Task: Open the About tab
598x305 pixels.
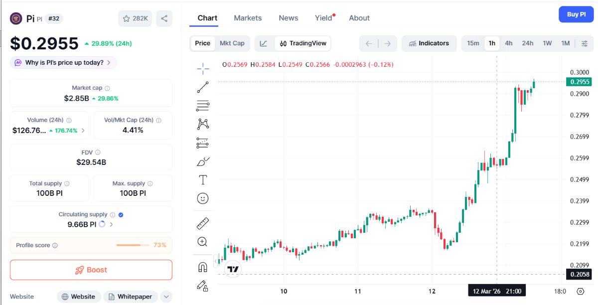Action: 359,18
